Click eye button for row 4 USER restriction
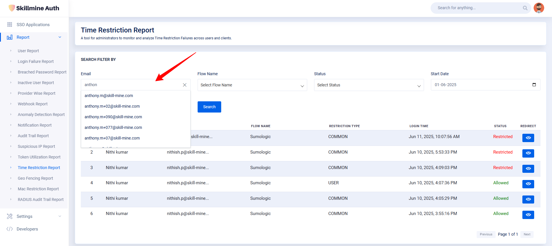 pos(528,184)
